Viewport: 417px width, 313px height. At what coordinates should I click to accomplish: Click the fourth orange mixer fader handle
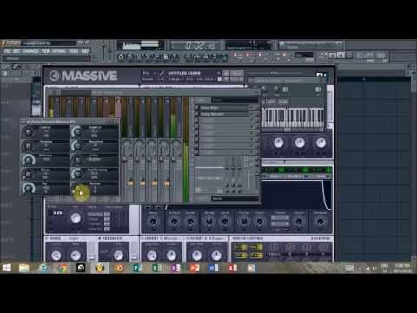coord(167,183)
